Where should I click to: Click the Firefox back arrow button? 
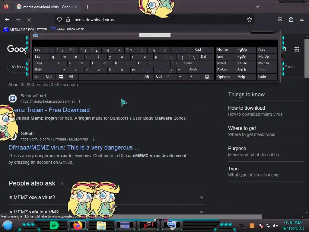click(7, 20)
